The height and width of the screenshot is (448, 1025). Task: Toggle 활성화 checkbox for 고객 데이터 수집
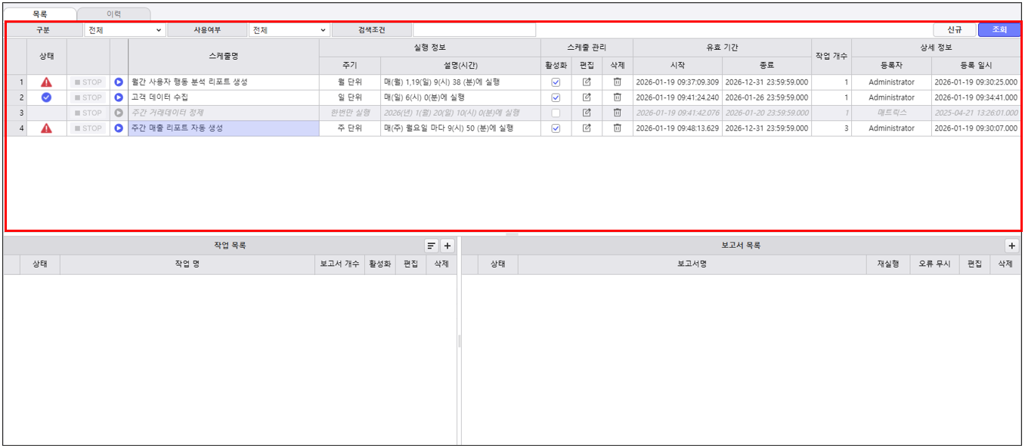tap(556, 97)
